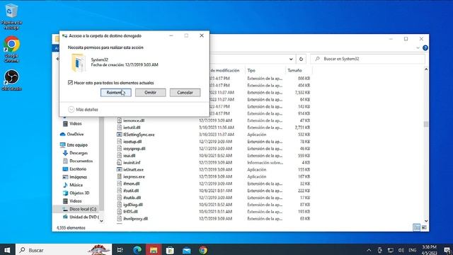Open OBS Studio desktop shortcut
The image size is (453, 255).
[11, 80]
